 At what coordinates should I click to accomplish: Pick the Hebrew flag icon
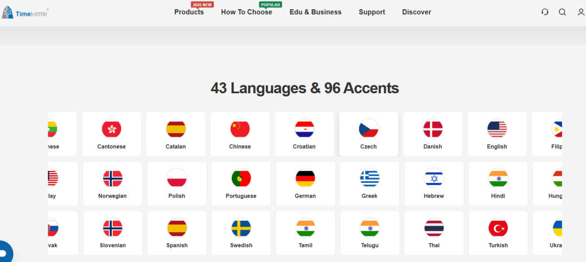[434, 178]
